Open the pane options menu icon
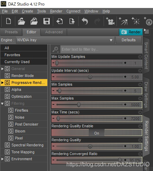 coord(146,31)
